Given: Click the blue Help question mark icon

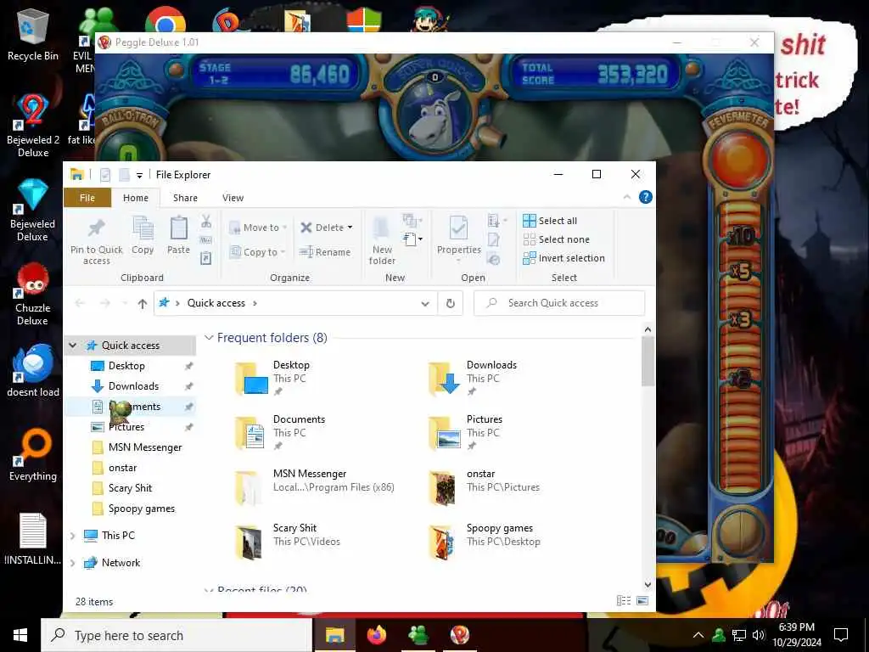Looking at the screenshot, I should pos(646,197).
